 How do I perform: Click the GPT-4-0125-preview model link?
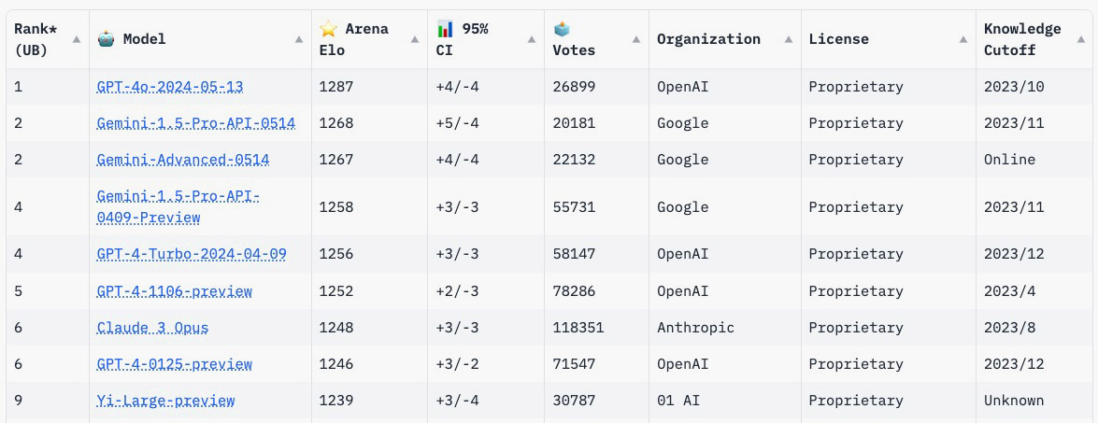(x=174, y=364)
